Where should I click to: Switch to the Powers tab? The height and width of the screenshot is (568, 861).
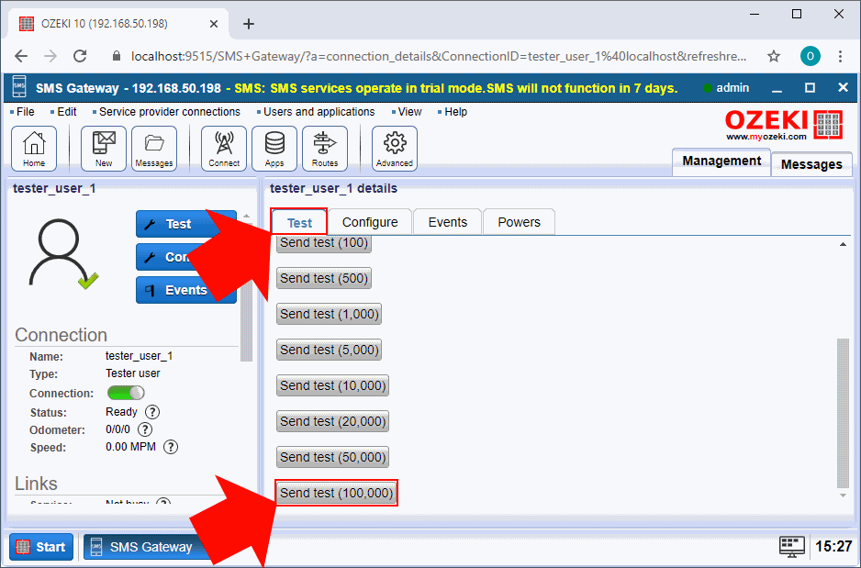point(519,222)
